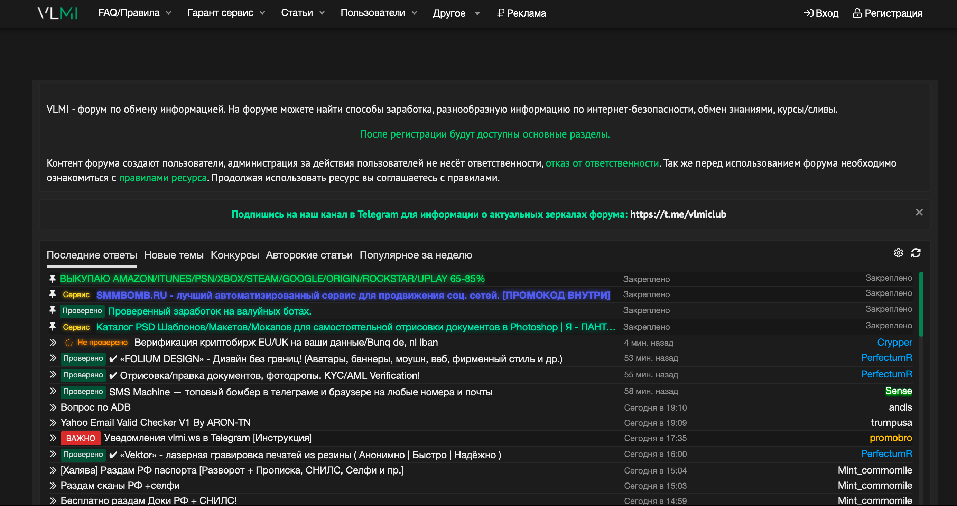The height and width of the screenshot is (506, 957).
Task: Click double-arrow icon beside Отрисовка/правка документов thread
Action: click(x=53, y=374)
